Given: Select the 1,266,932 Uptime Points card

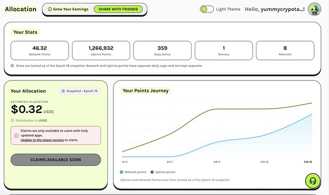Looking at the screenshot, I should (x=101, y=51).
